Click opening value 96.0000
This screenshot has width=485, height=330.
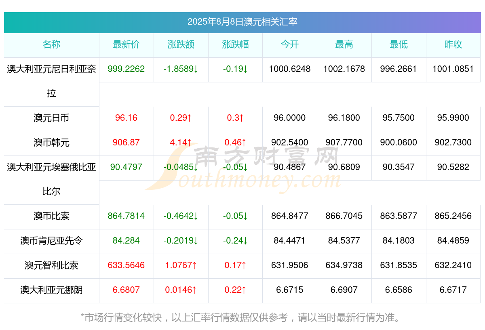coord(290,118)
